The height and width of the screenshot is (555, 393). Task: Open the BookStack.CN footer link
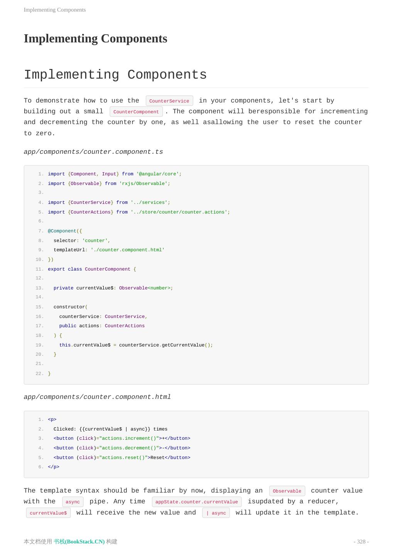pos(79,542)
